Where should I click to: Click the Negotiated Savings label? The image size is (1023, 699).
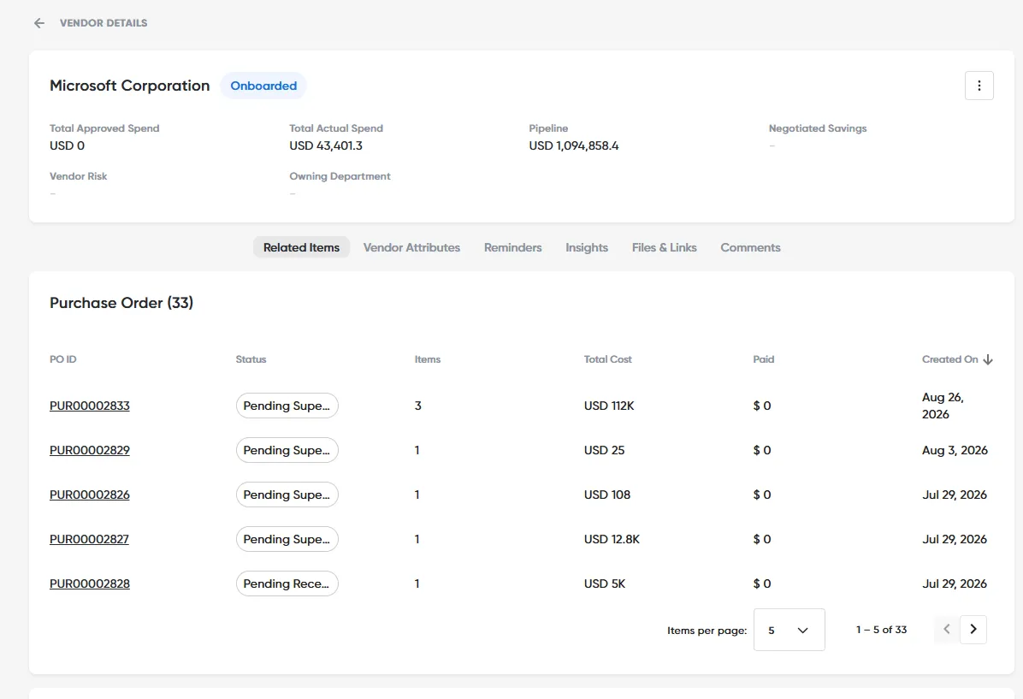(x=818, y=128)
